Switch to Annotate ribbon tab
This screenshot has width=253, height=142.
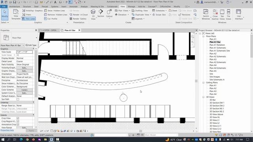click(74, 6)
